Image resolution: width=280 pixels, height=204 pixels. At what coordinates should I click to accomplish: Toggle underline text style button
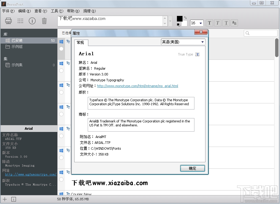pyautogui.click(x=226, y=23)
